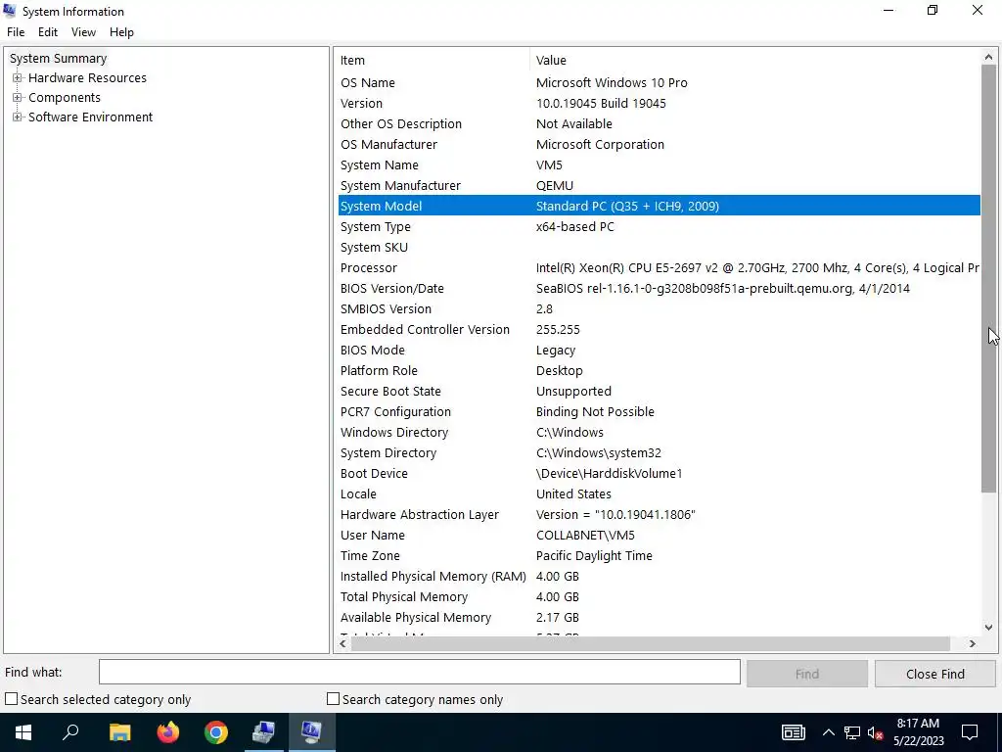
Task: Click the network status tray icon
Action: [852, 732]
